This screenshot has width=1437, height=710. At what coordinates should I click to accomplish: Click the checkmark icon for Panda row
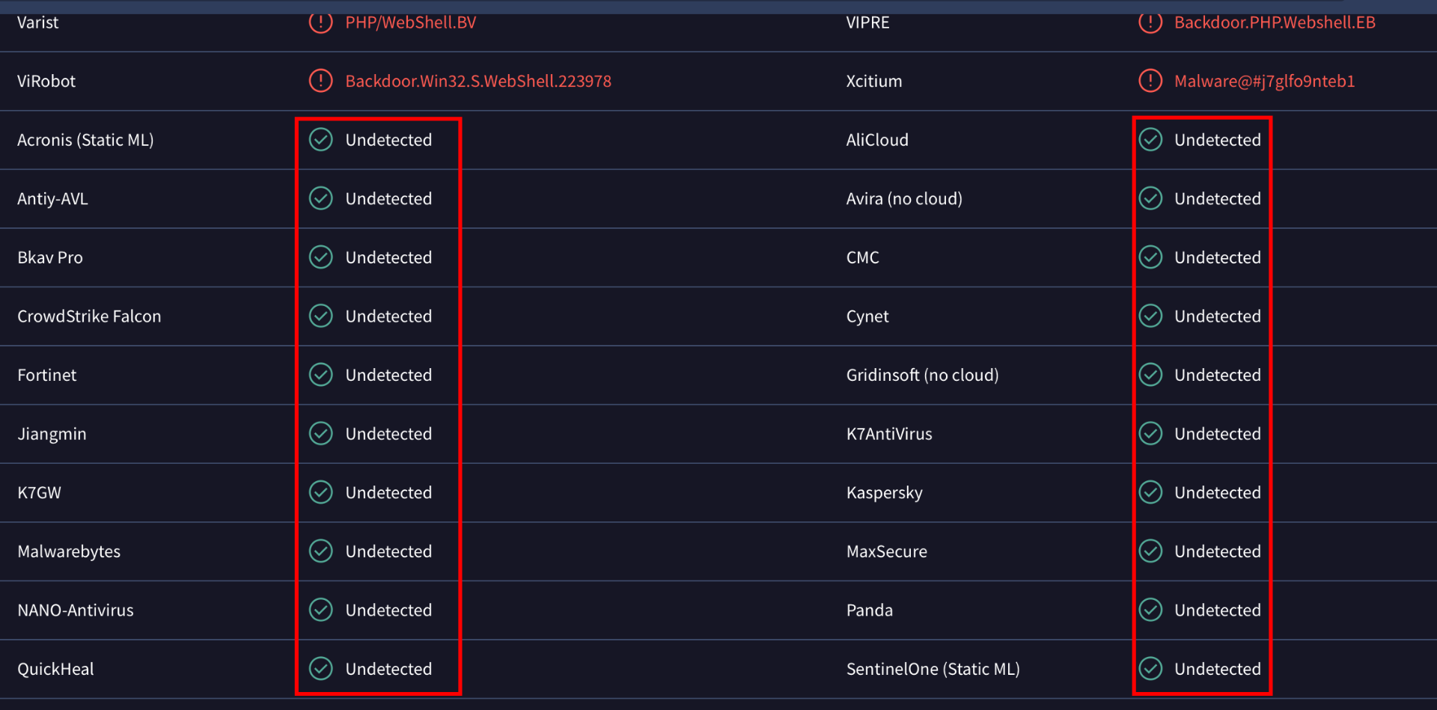(x=1150, y=610)
